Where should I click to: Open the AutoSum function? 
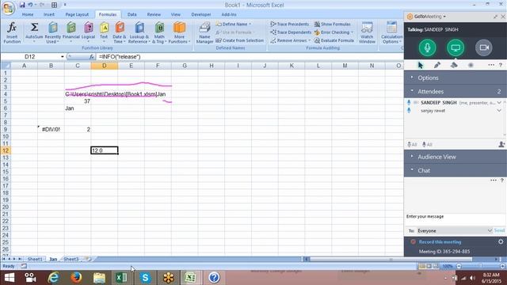click(x=34, y=32)
